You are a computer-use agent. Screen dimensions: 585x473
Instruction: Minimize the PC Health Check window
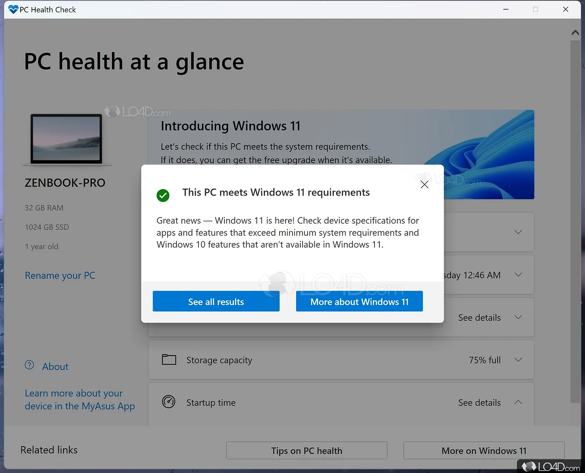point(506,9)
